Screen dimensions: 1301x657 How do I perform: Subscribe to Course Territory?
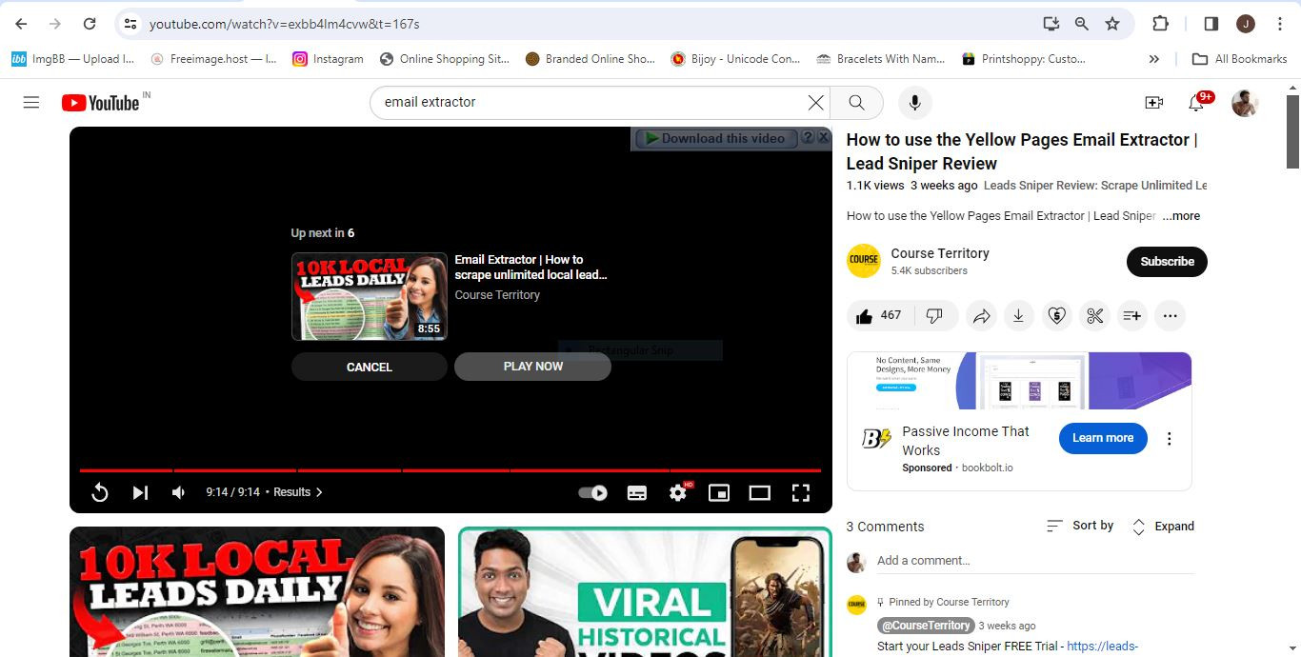1167,261
